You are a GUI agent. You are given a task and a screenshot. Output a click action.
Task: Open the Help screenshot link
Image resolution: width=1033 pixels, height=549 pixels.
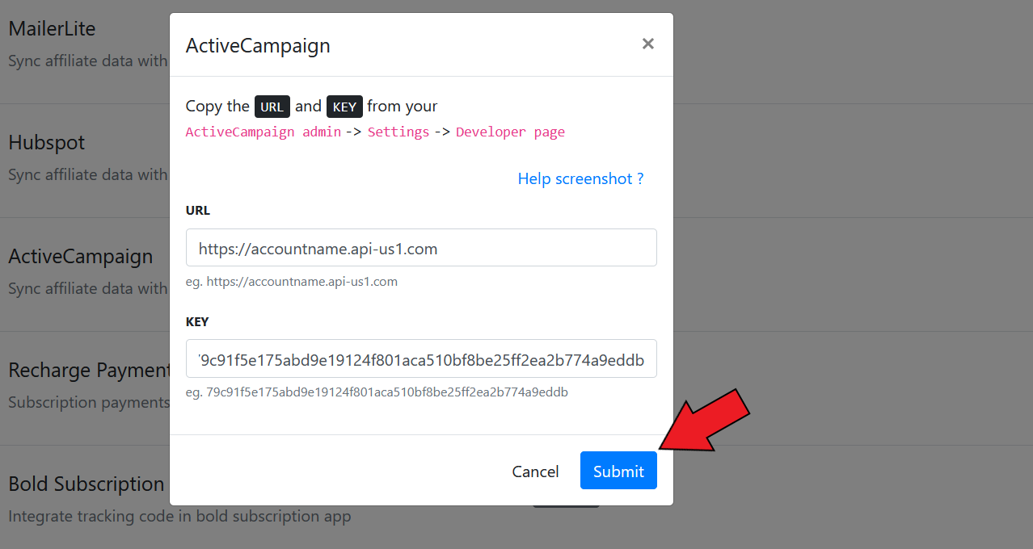tap(580, 178)
